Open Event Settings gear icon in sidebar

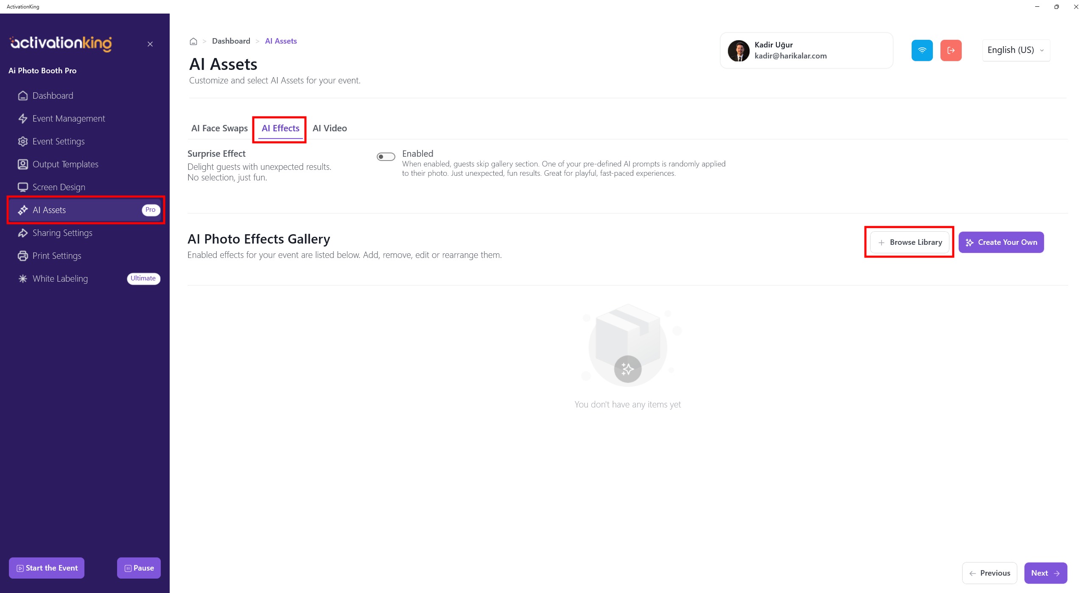[23, 141]
